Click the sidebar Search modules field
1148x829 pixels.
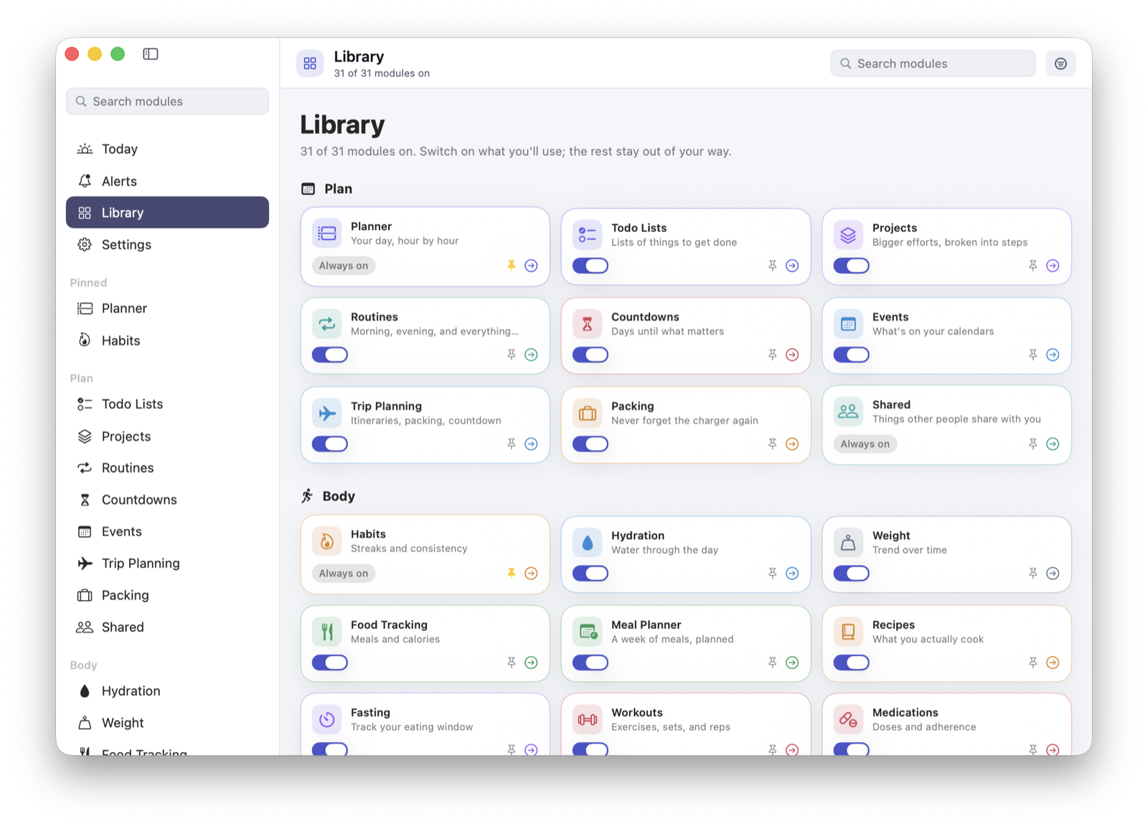pos(167,101)
